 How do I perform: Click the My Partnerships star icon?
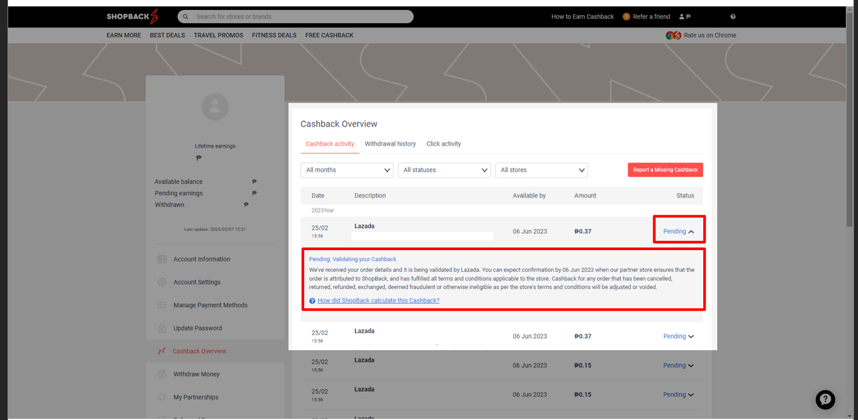click(x=162, y=397)
